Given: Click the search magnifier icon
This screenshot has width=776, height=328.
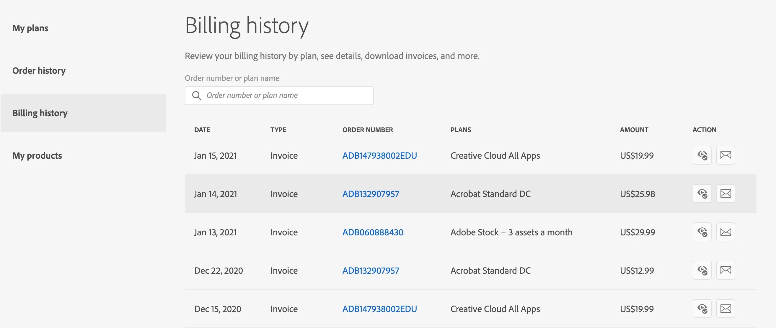Looking at the screenshot, I should [x=196, y=96].
